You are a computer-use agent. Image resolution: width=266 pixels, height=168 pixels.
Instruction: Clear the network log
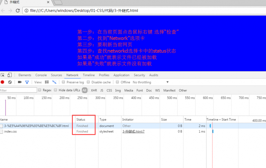(10, 82)
